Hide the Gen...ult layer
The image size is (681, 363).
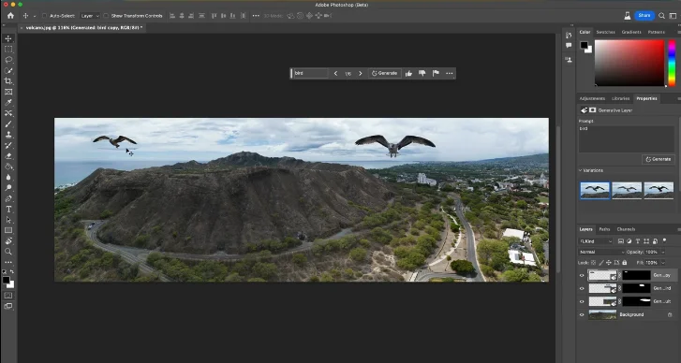pos(582,301)
